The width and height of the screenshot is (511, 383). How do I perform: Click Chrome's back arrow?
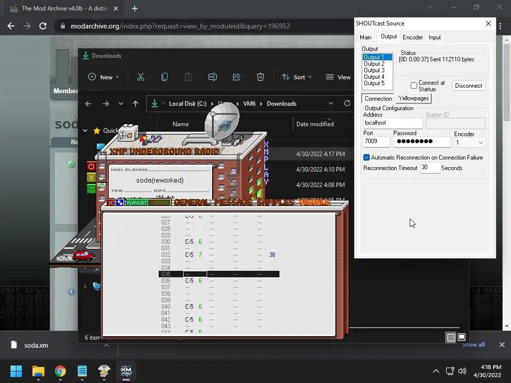coord(11,26)
